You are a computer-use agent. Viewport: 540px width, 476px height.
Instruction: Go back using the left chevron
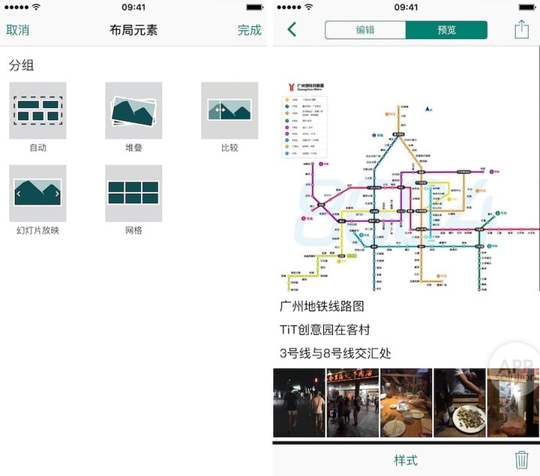[292, 30]
